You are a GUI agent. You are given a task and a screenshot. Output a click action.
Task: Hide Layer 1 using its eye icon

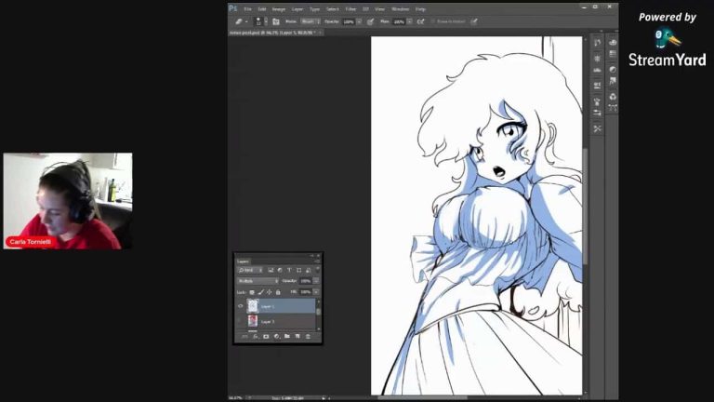tap(241, 305)
